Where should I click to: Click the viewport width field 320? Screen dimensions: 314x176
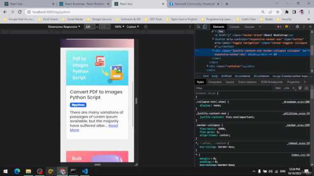(89, 27)
